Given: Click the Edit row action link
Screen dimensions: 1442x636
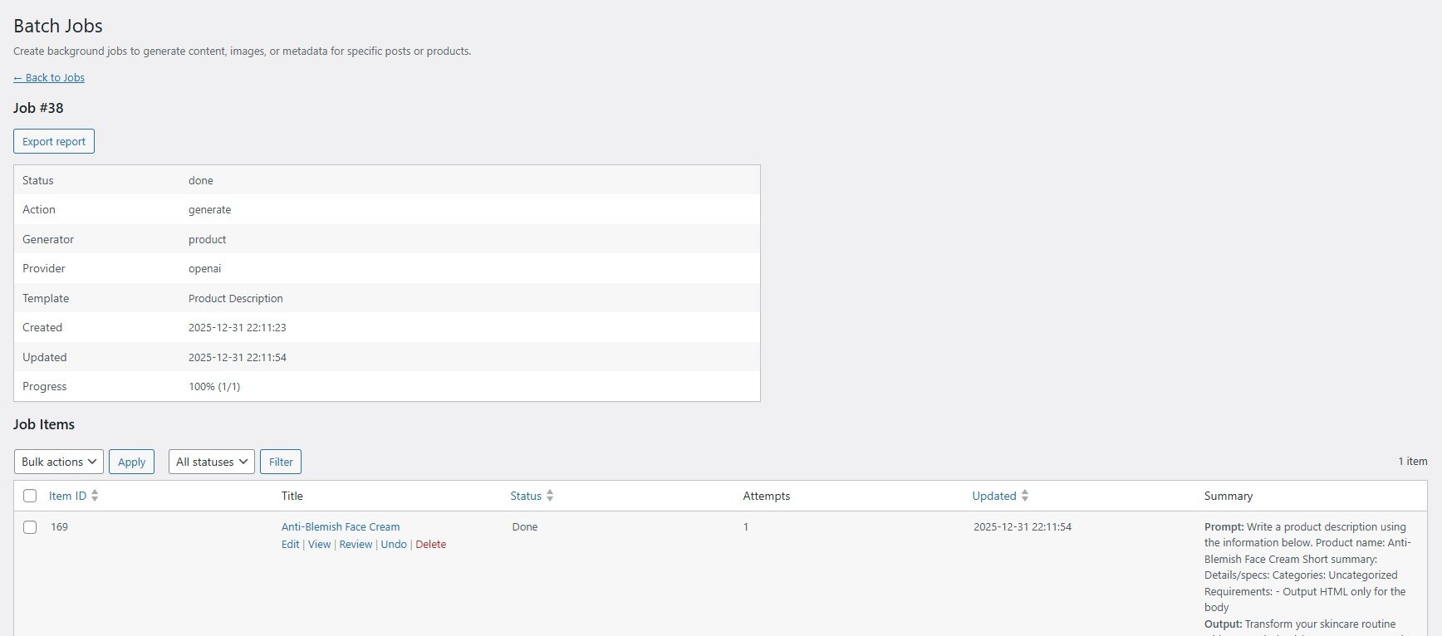Looking at the screenshot, I should pyautogui.click(x=290, y=545).
